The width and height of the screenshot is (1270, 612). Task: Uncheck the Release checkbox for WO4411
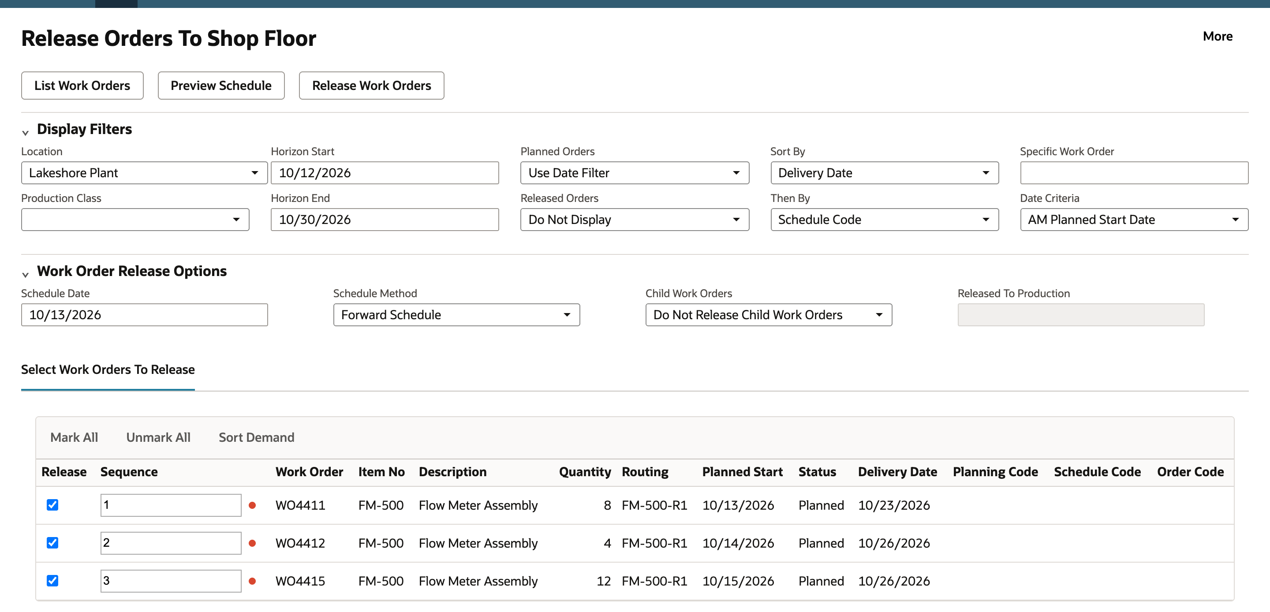(52, 504)
